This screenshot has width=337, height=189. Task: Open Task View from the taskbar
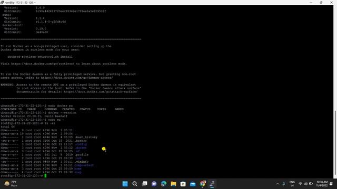[x=144, y=184]
